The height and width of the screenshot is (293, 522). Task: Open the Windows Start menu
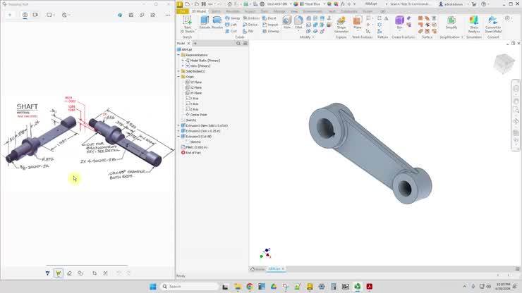153,287
